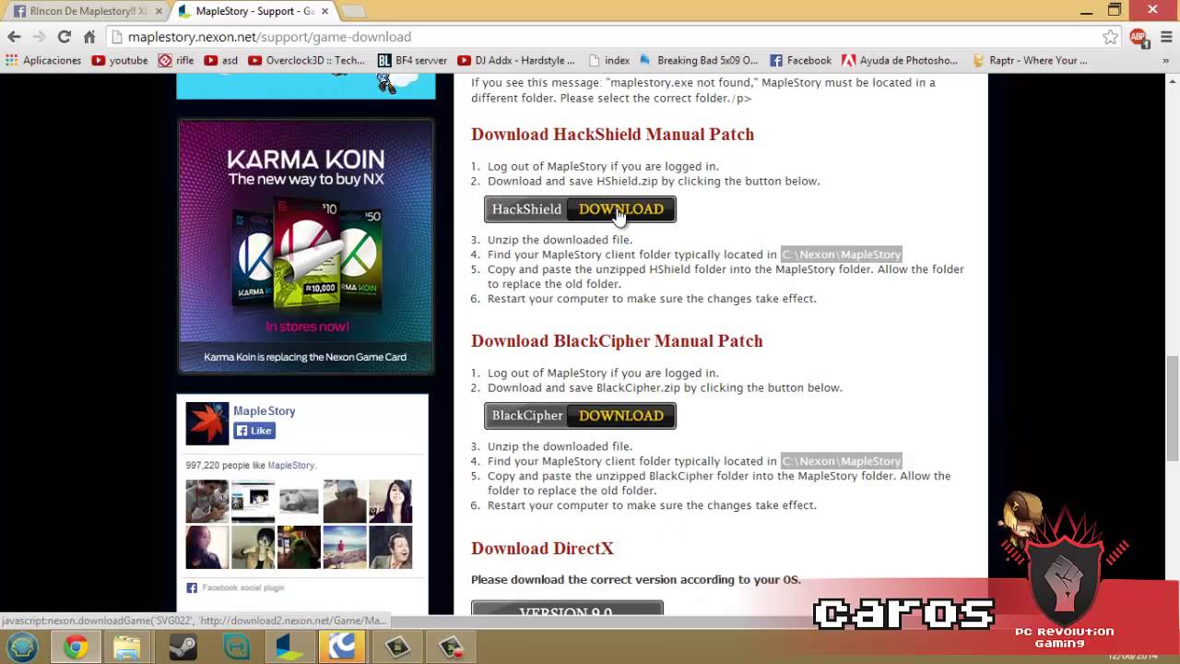Reload the page with the refresh icon
This screenshot has width=1180, height=664.
point(64,37)
